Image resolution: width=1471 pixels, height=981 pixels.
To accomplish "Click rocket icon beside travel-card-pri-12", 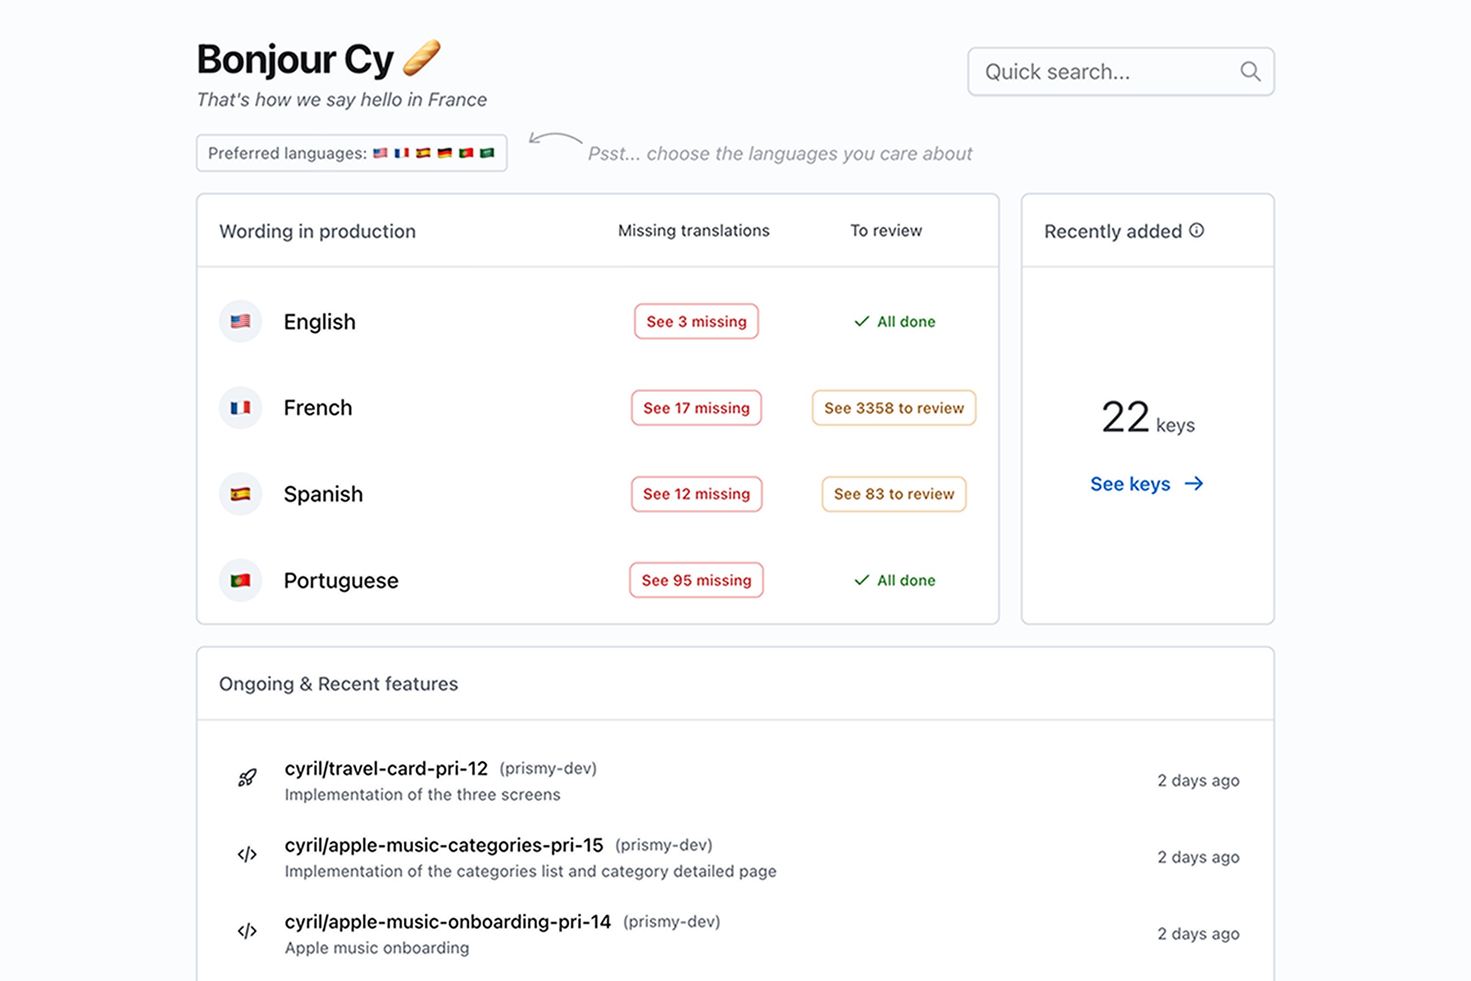I will 247,778.
